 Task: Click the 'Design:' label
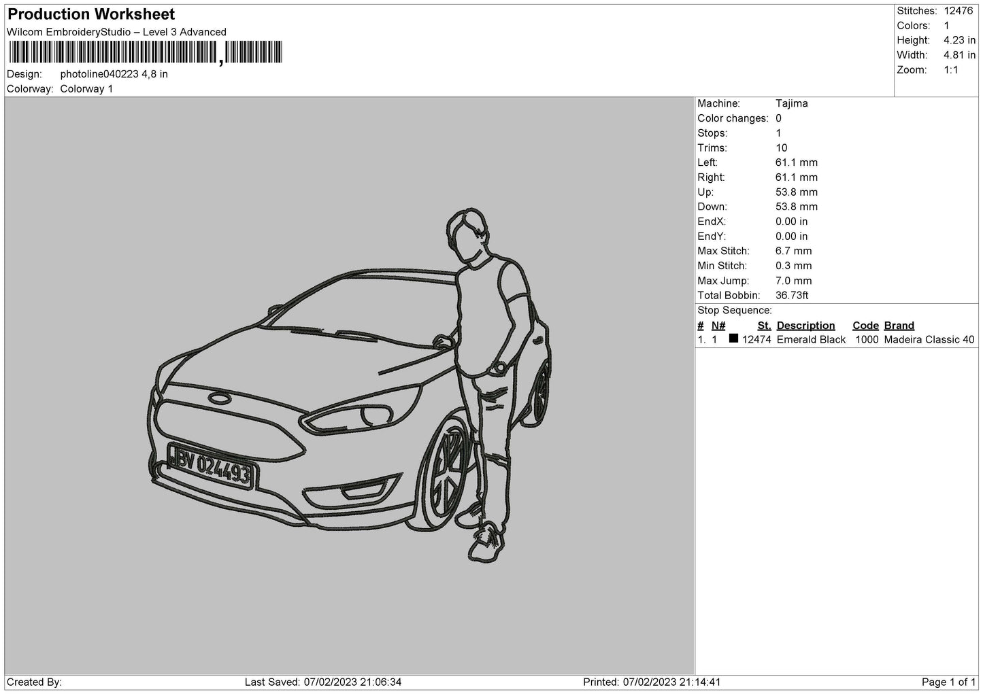pyautogui.click(x=24, y=74)
